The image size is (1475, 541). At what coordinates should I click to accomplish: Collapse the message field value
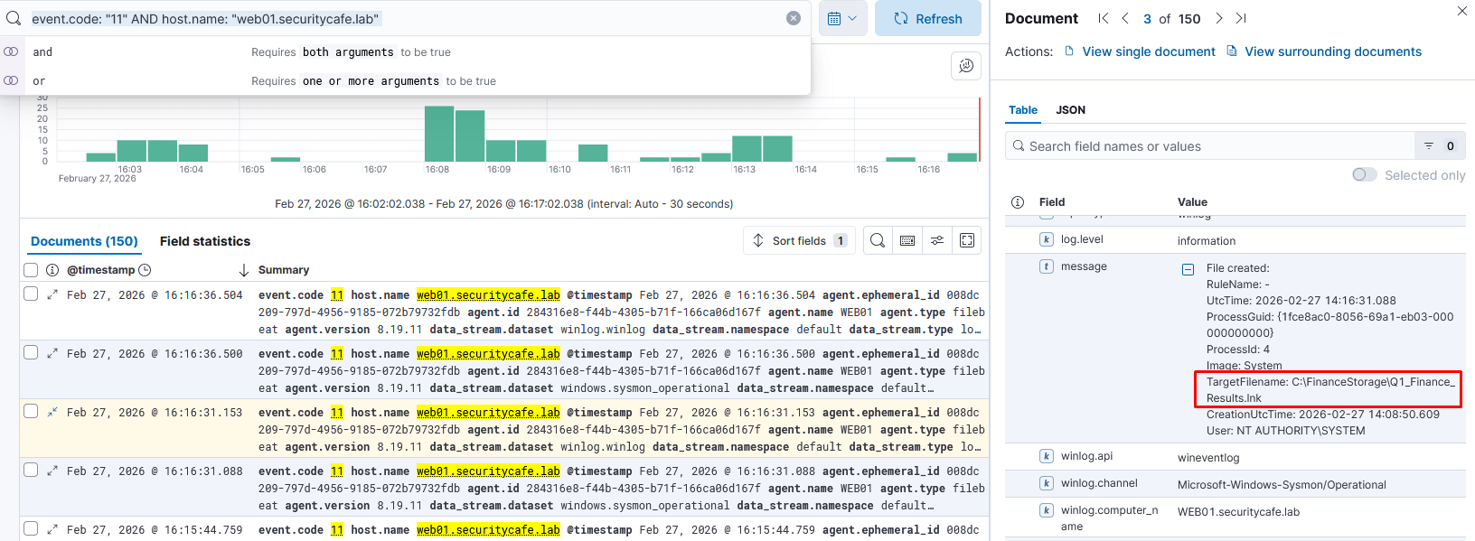click(1188, 269)
